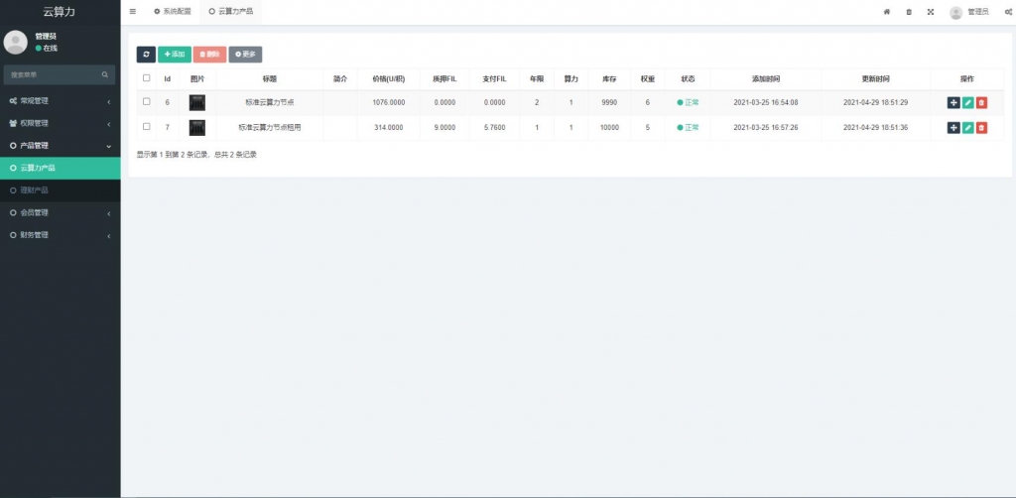Collapse the 产品管理 sidebar menu
This screenshot has width=1016, height=498.
[60, 146]
